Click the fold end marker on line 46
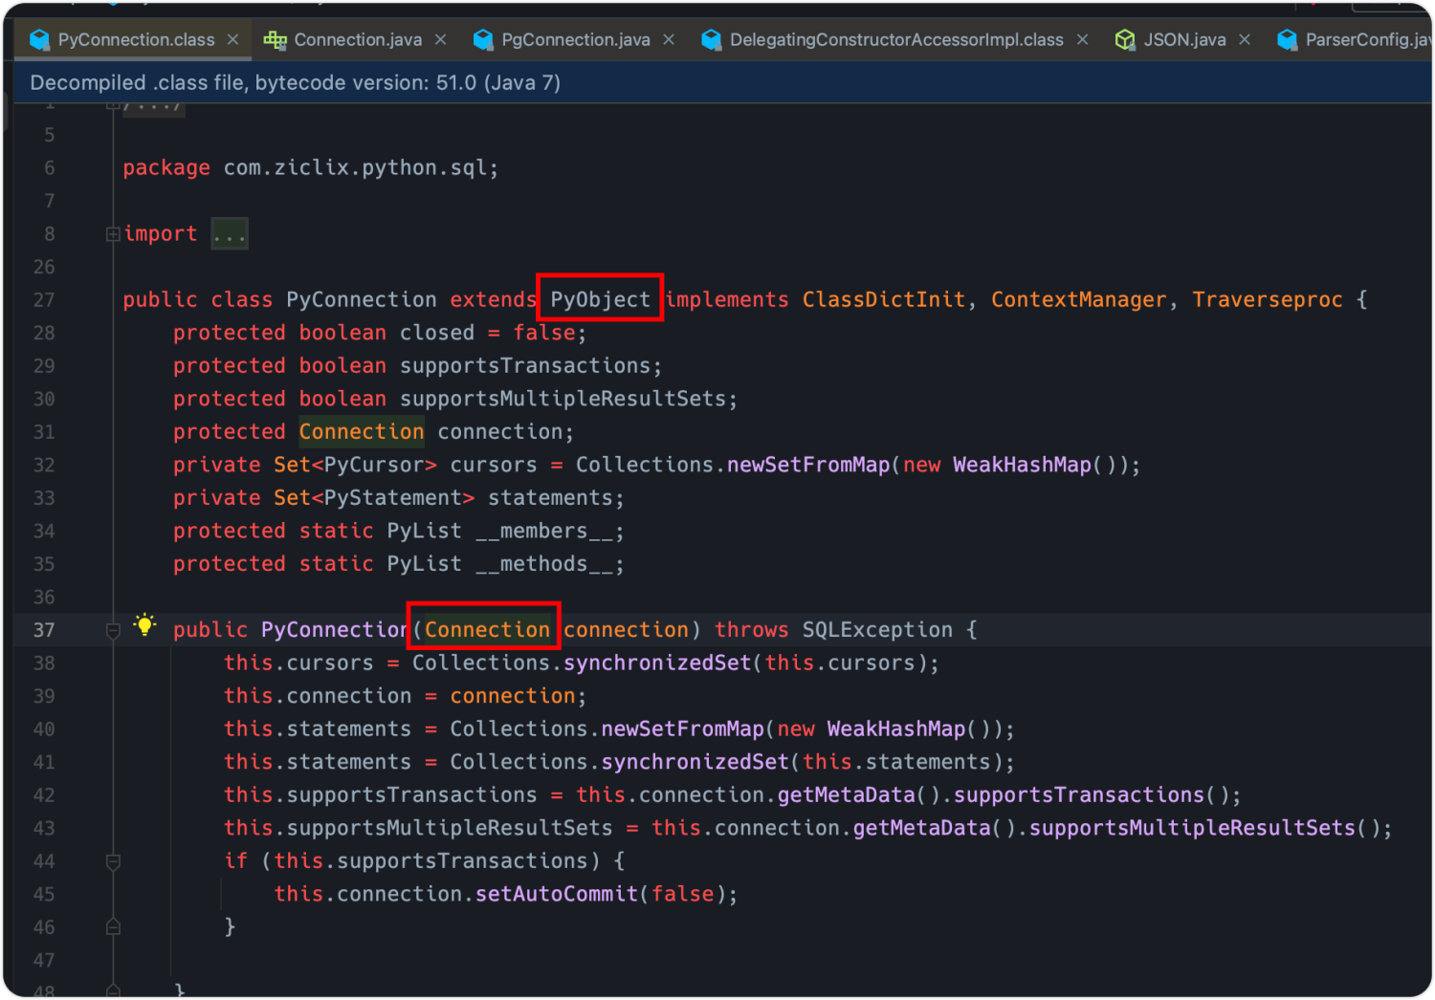Image resolution: width=1435 pixels, height=1000 pixels. pos(113,927)
